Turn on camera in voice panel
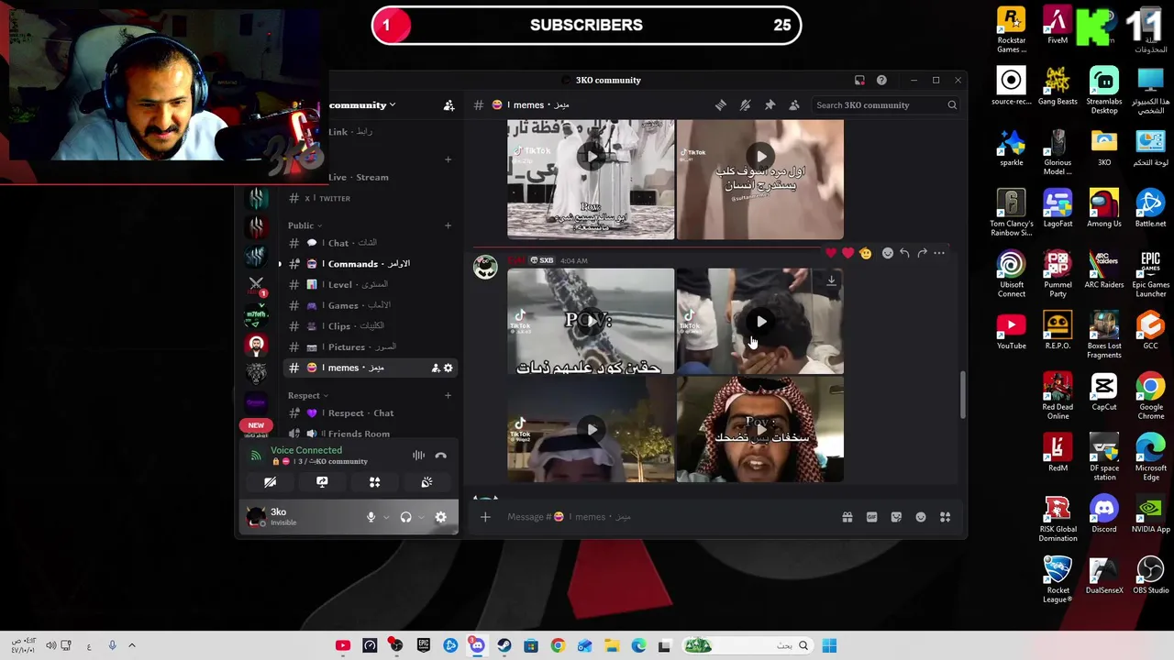This screenshot has height=660, width=1174. pos(270,482)
